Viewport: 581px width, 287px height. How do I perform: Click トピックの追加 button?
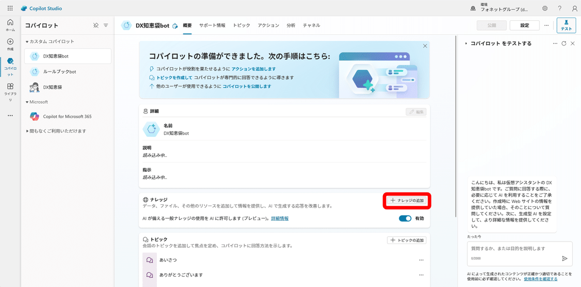pos(407,241)
